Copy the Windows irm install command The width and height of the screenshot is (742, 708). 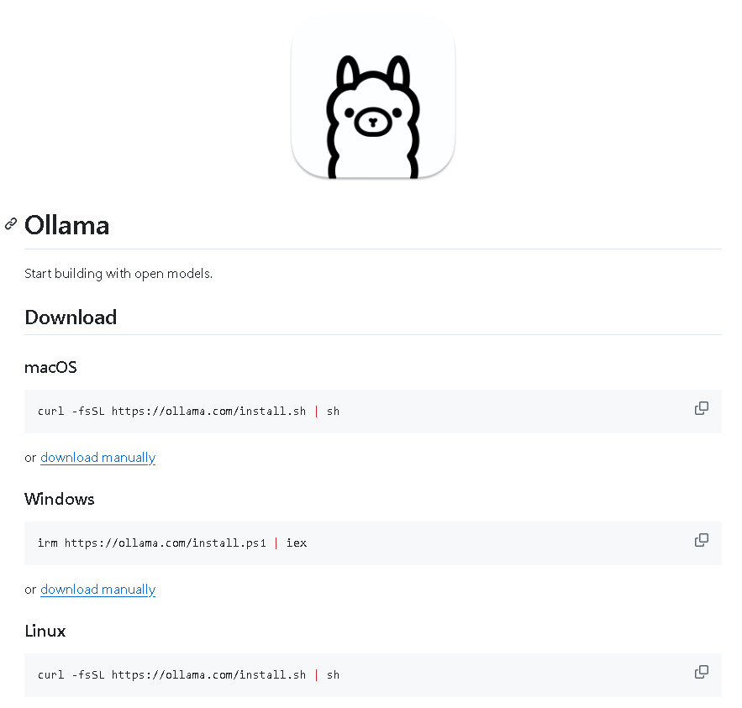point(702,540)
